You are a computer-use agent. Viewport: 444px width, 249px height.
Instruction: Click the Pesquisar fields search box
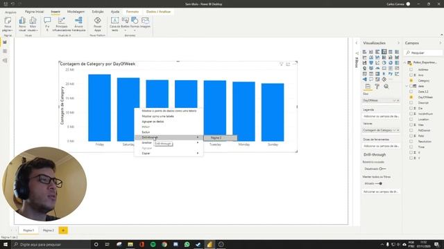click(x=423, y=53)
